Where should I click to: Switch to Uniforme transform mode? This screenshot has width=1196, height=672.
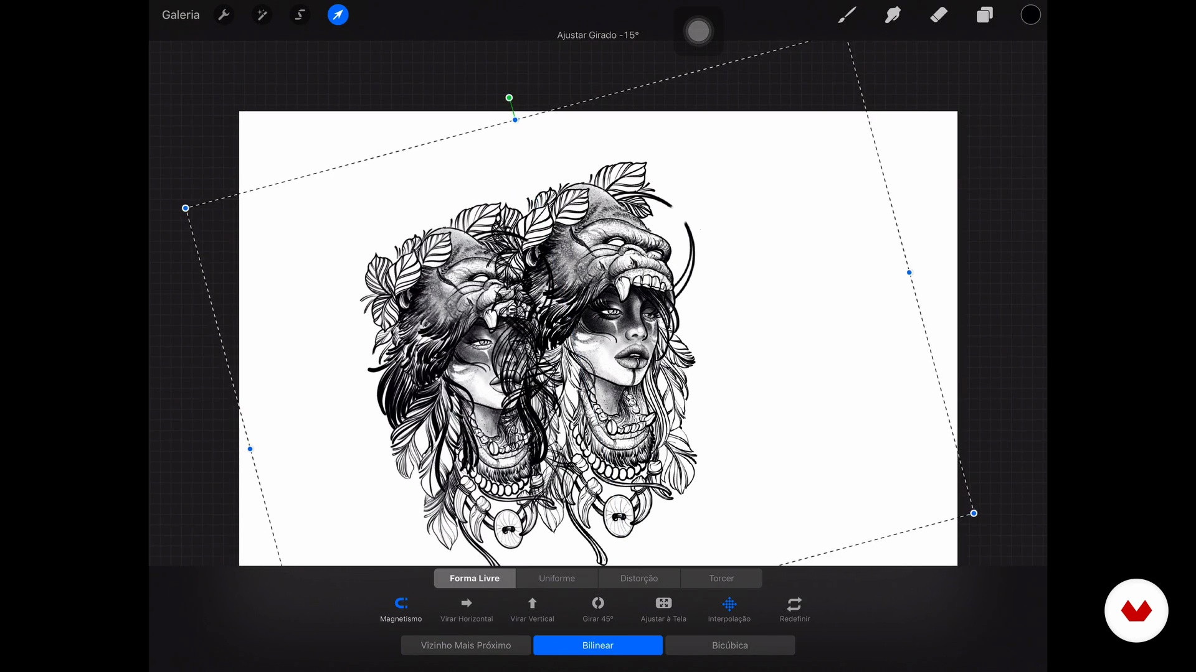(557, 578)
